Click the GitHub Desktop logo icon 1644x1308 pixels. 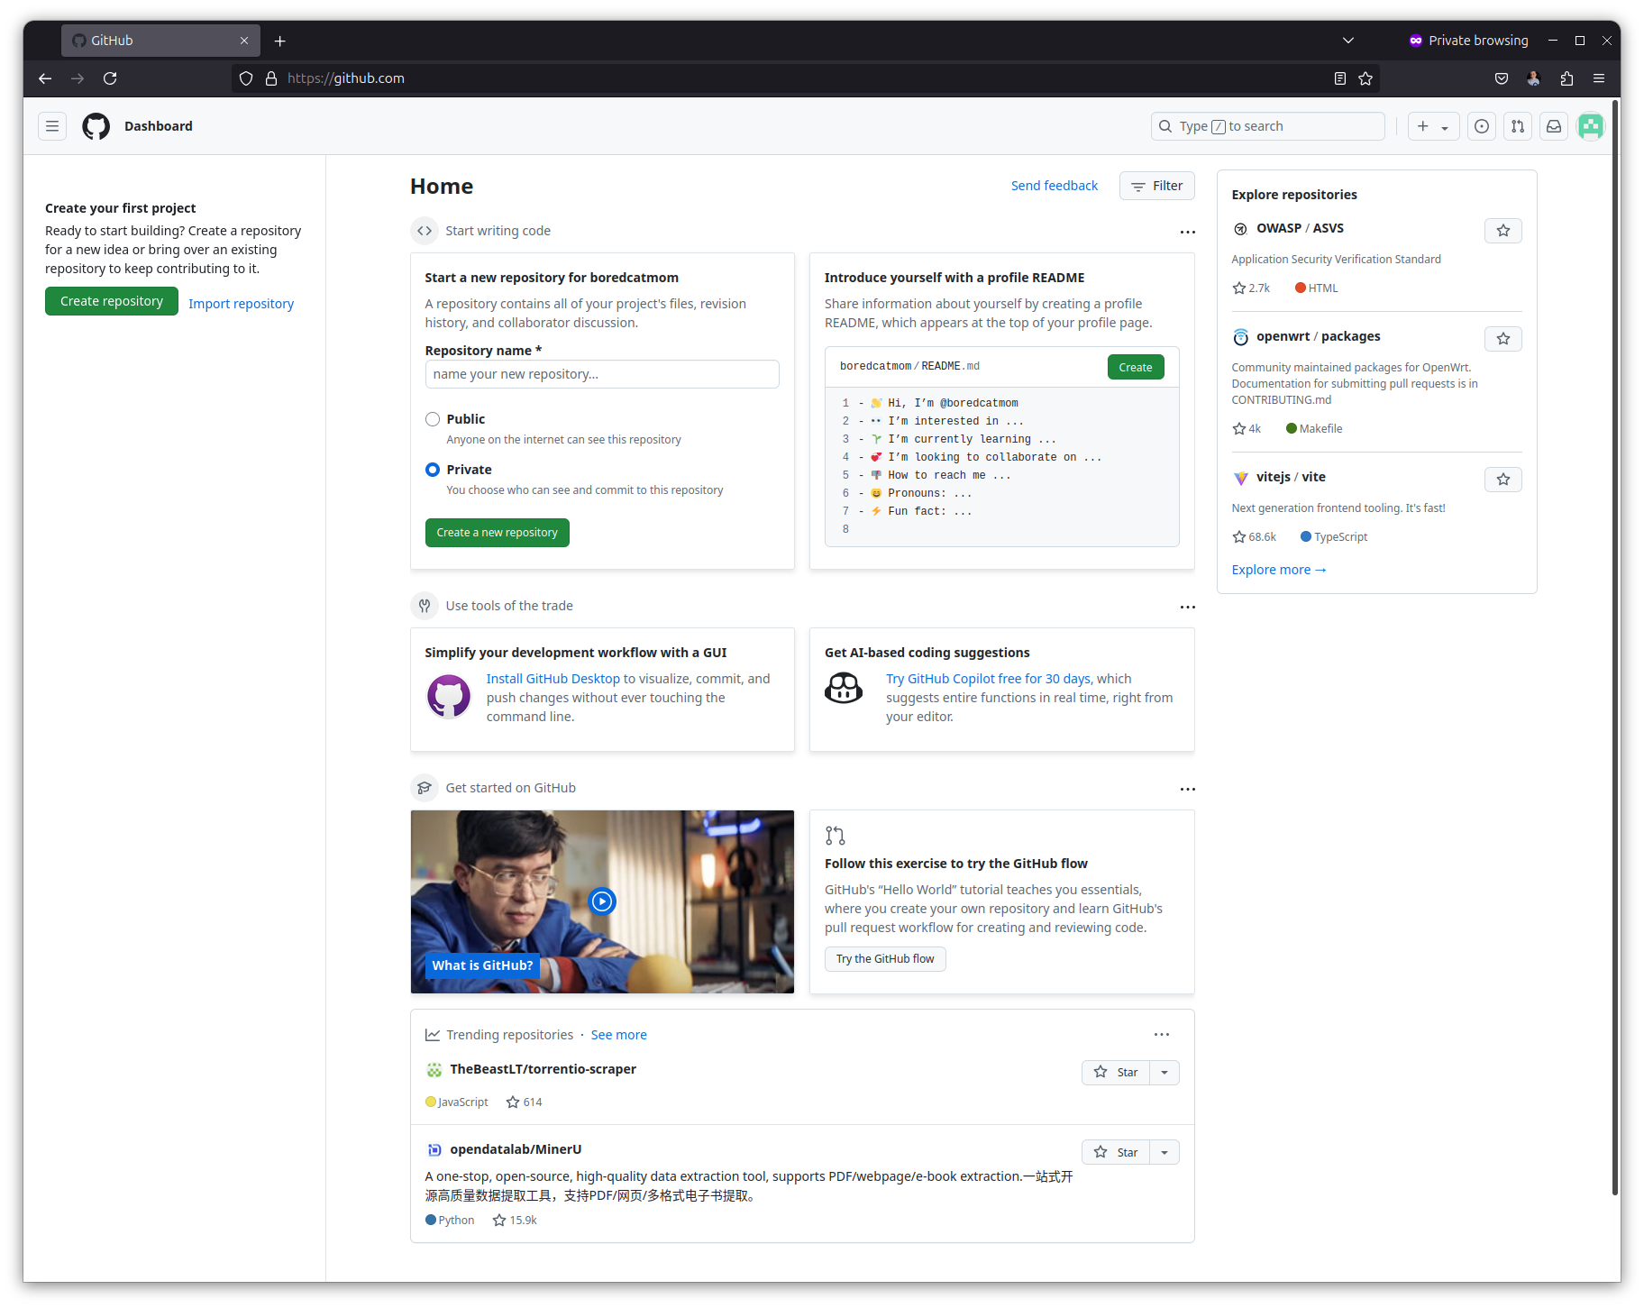(x=449, y=697)
